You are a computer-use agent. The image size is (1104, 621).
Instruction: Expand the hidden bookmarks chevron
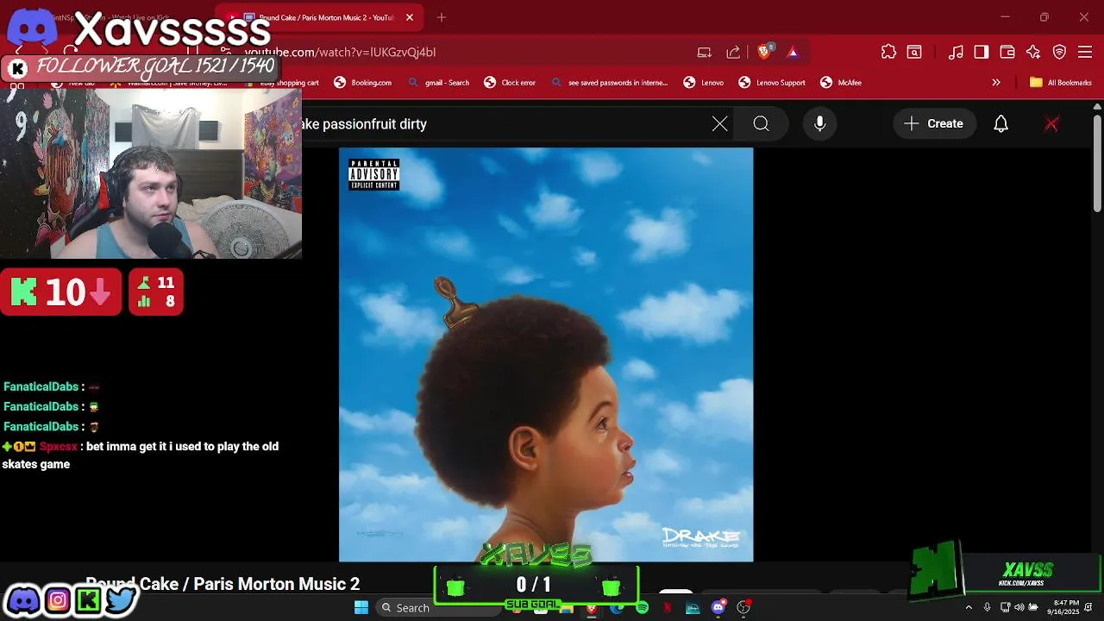tap(996, 83)
